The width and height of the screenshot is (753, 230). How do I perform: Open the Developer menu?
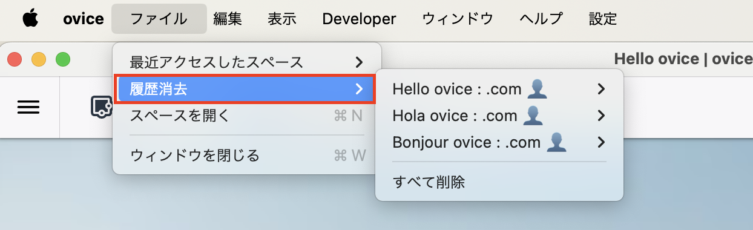pos(359,19)
